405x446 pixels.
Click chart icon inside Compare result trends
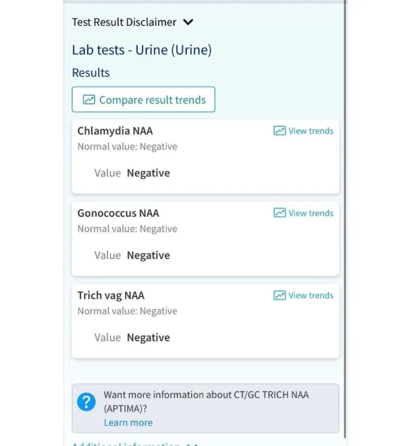tap(89, 100)
